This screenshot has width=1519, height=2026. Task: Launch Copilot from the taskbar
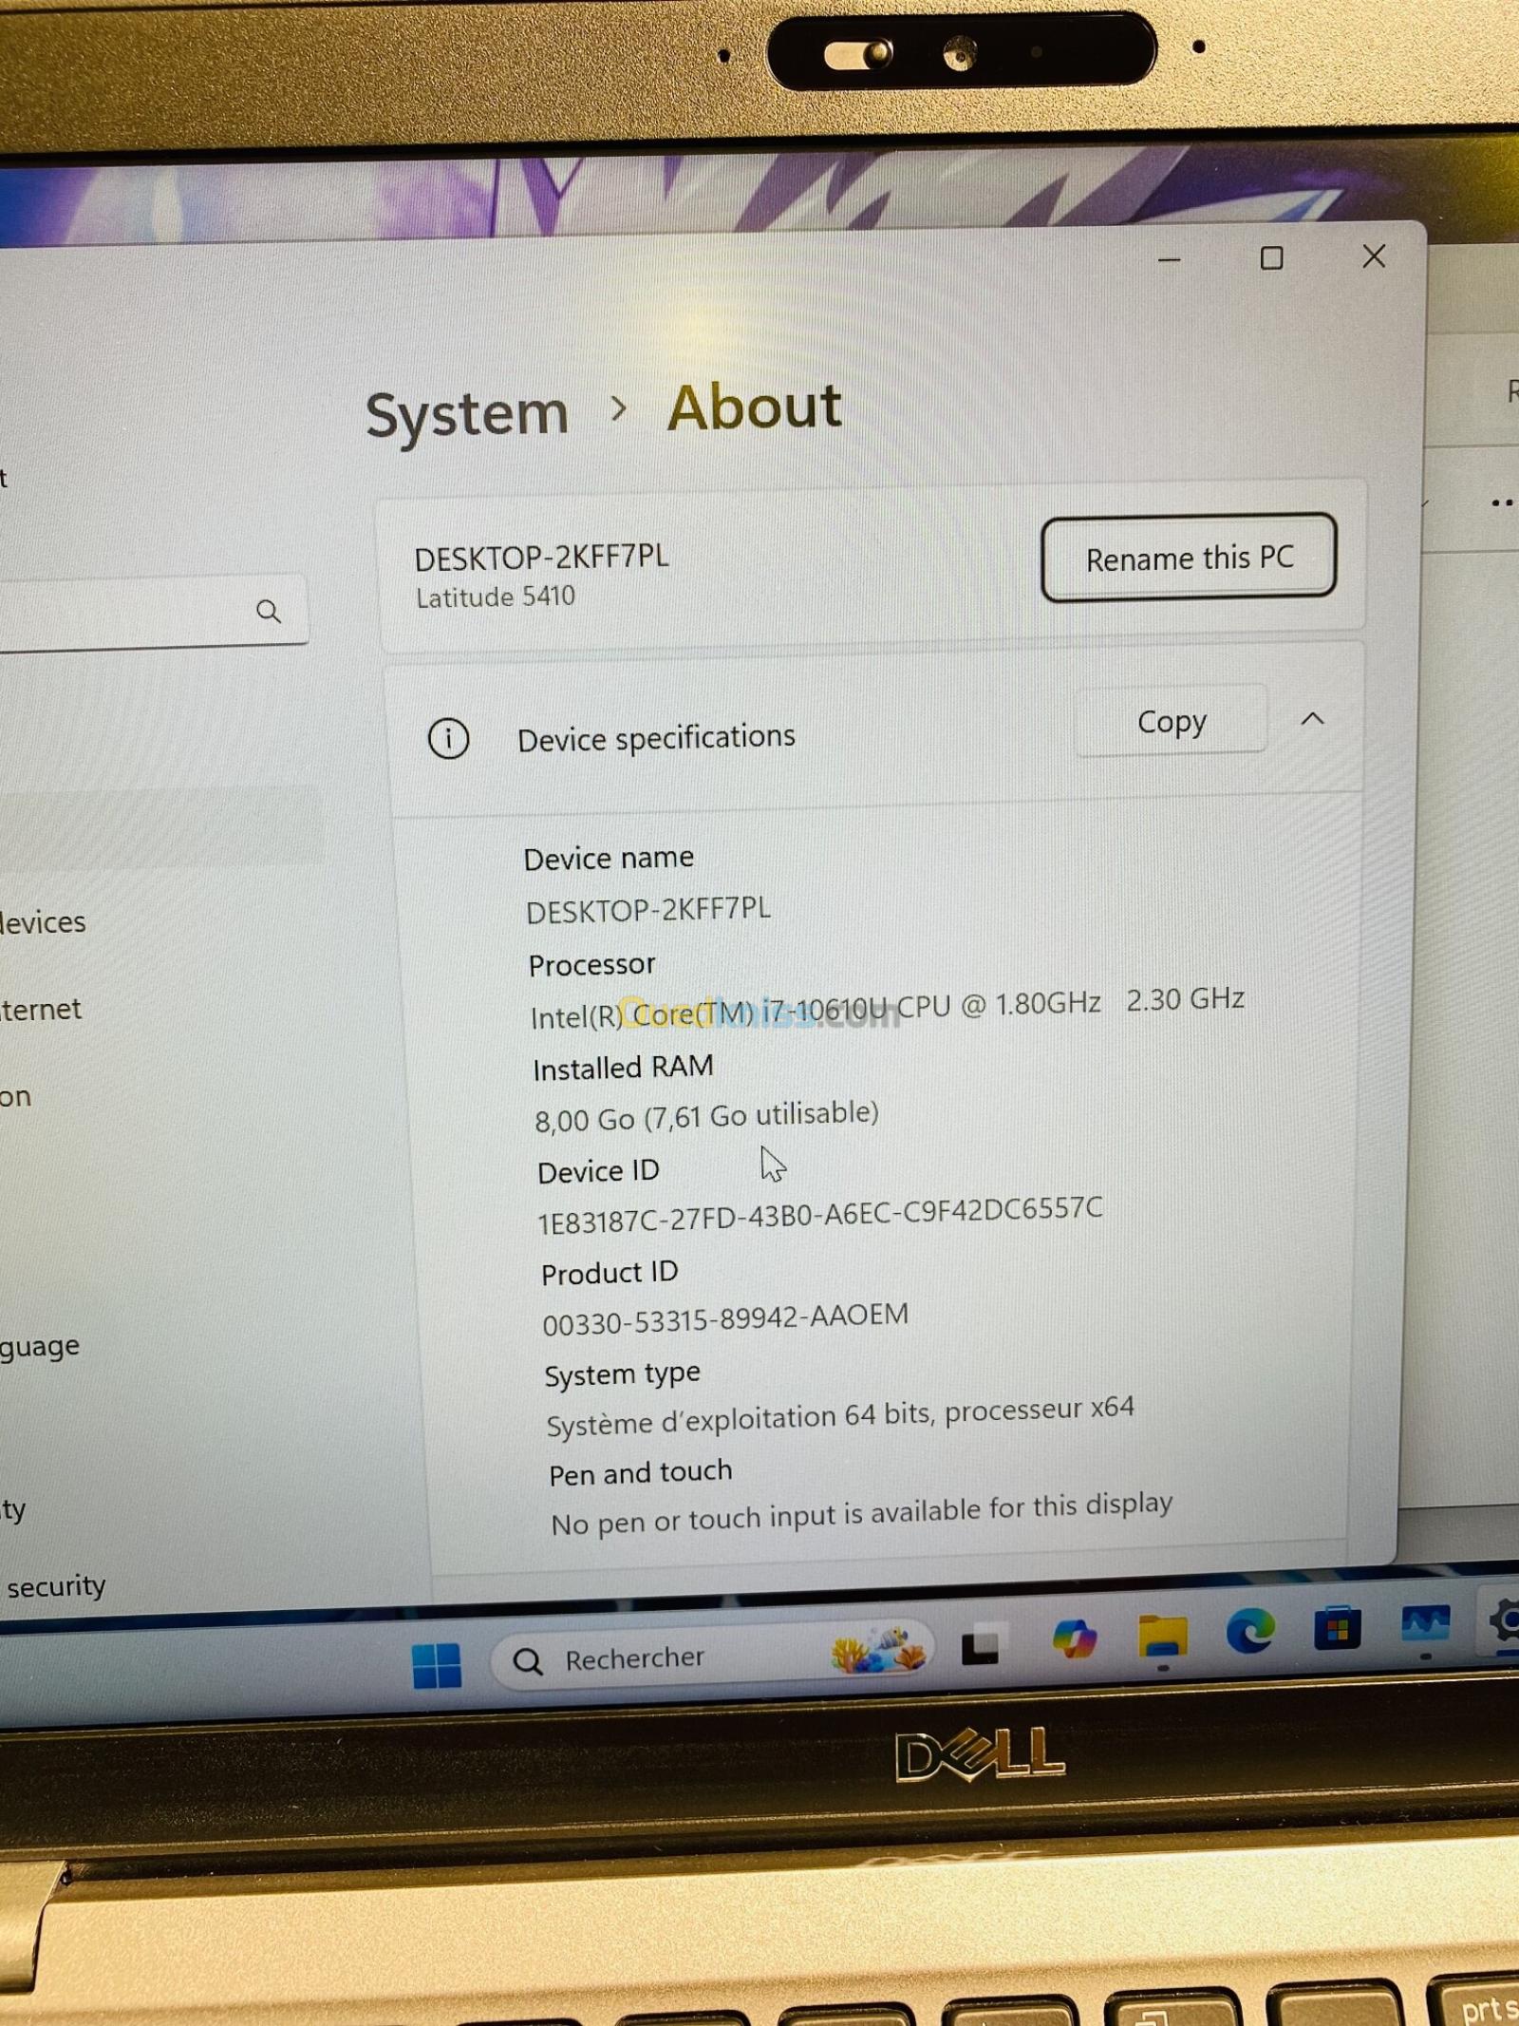[x=1074, y=1640]
